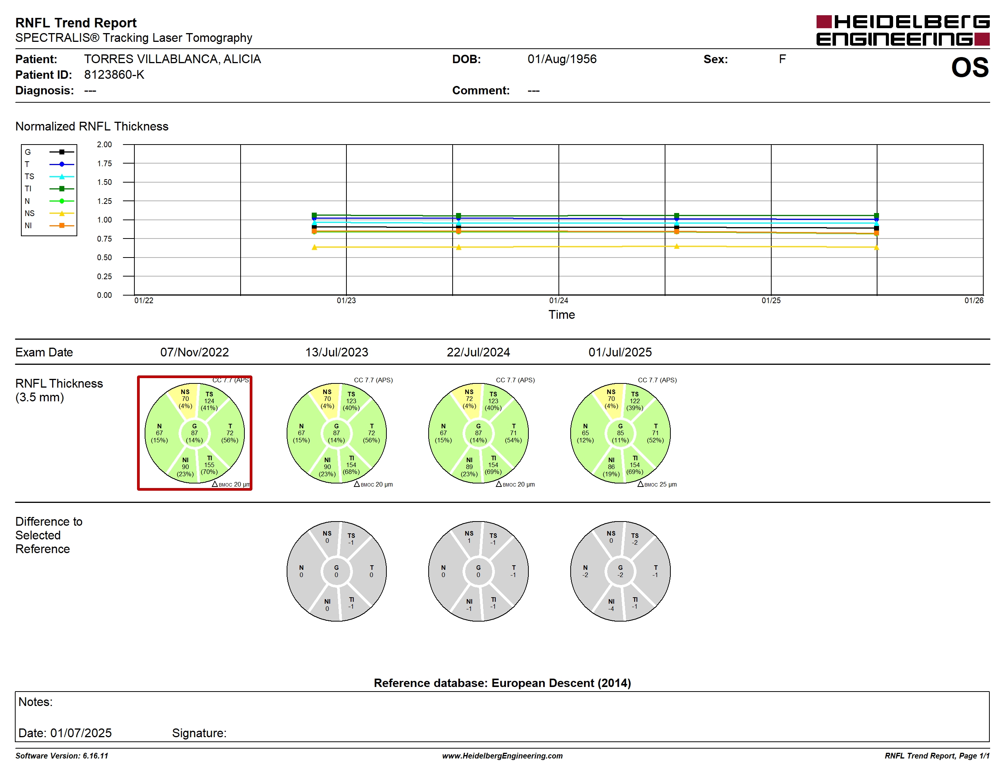Viewport: 1005px width, 776px height.
Task: Click the RNFL Thickness (3.5 mm) row label
Action: (x=59, y=390)
